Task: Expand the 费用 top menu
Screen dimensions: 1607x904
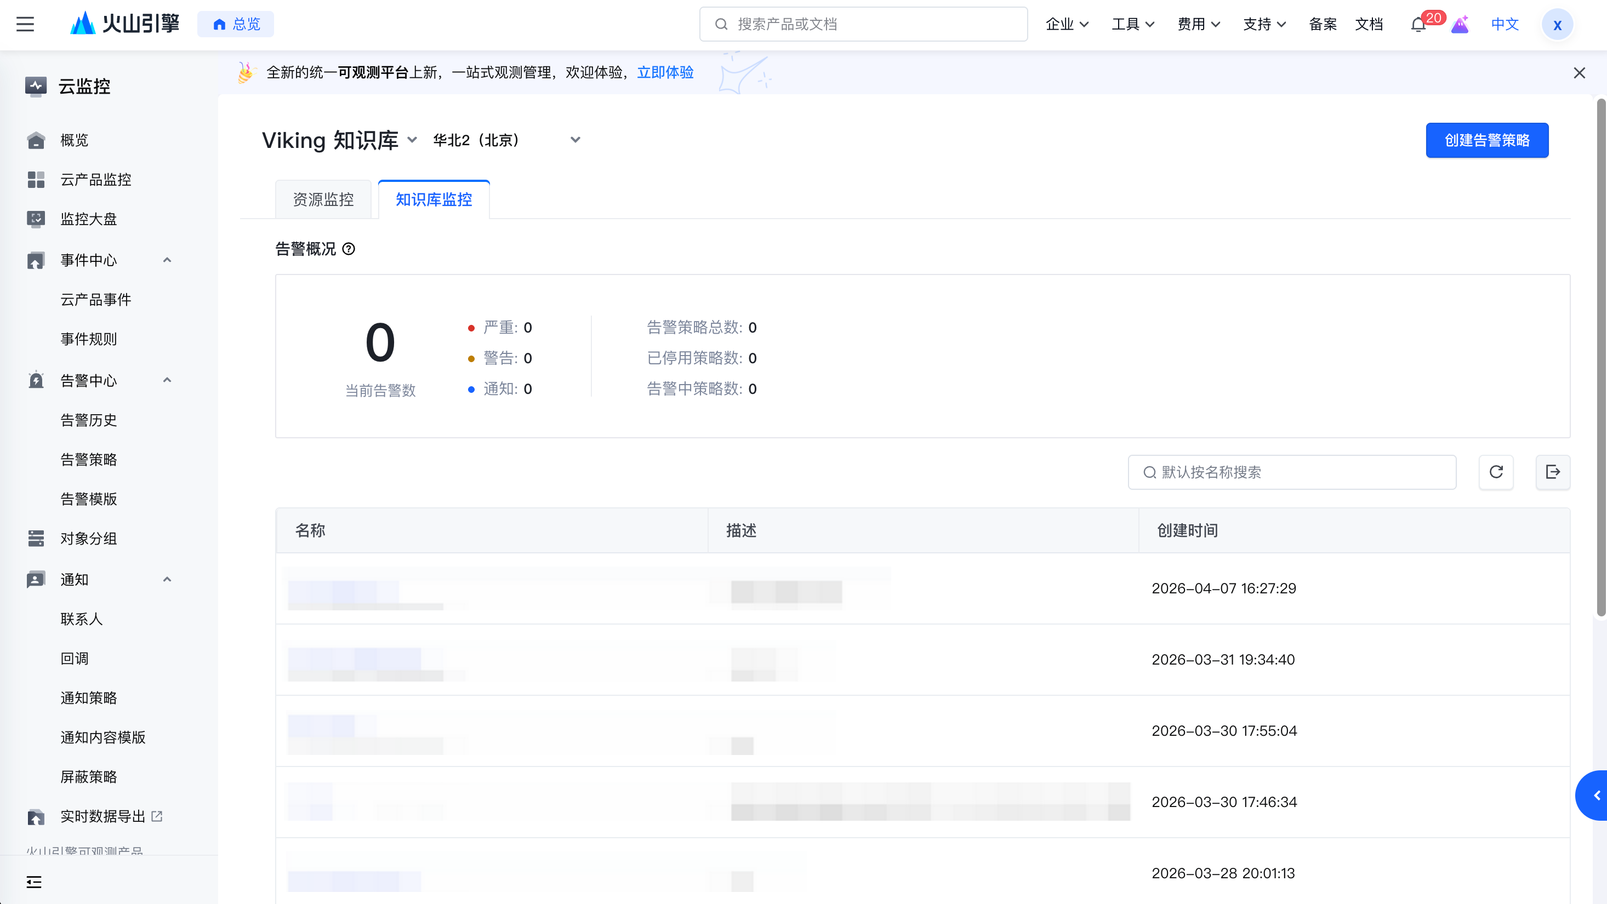Action: point(1198,24)
